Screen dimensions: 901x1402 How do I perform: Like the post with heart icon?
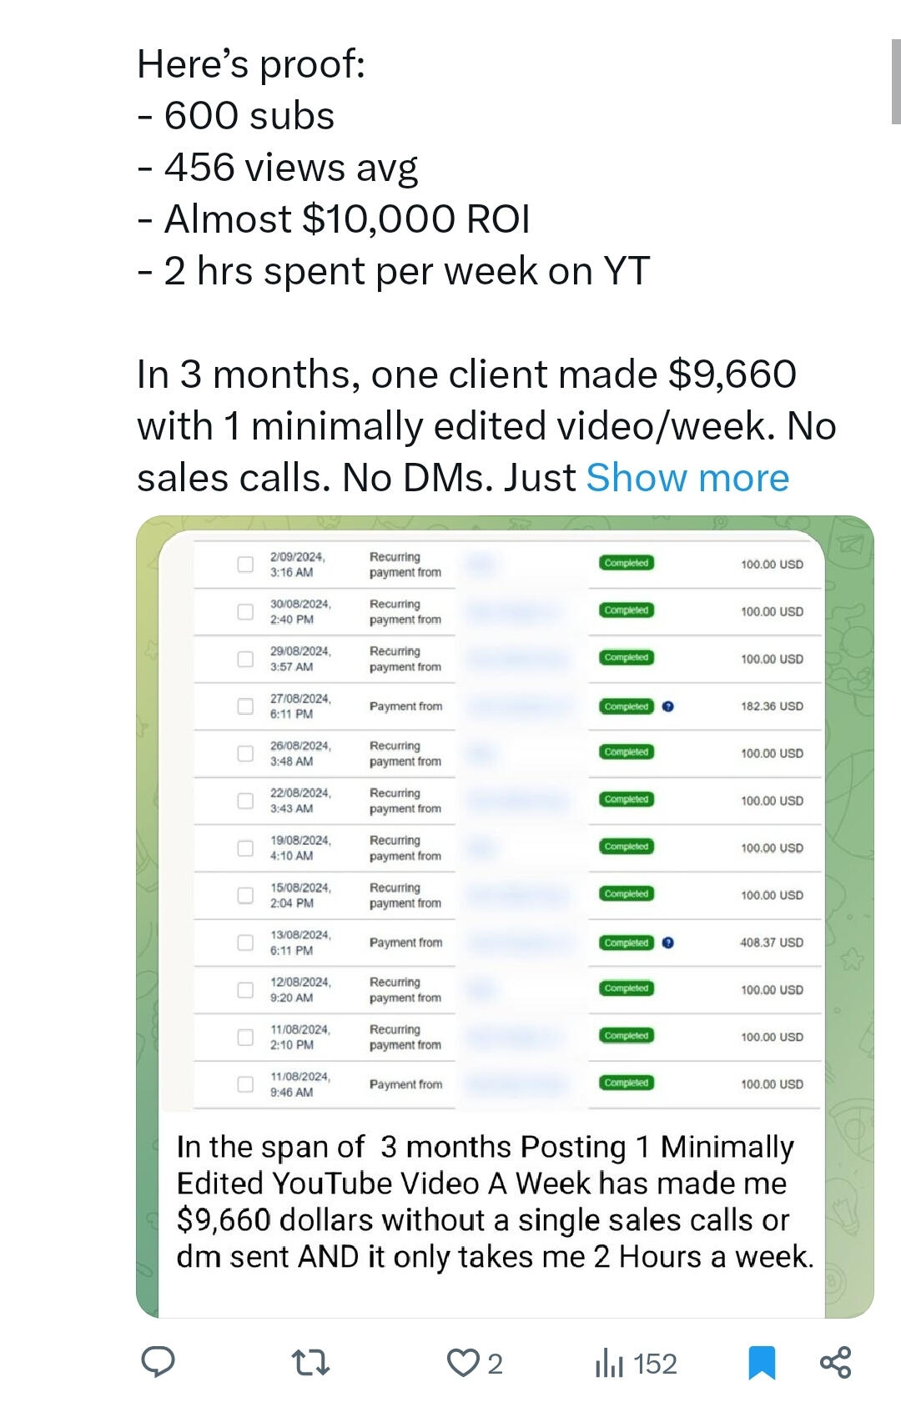[x=462, y=1364]
